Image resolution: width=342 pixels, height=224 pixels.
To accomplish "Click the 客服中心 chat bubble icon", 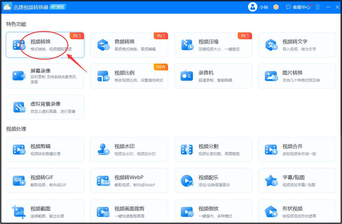I will pos(288,7).
